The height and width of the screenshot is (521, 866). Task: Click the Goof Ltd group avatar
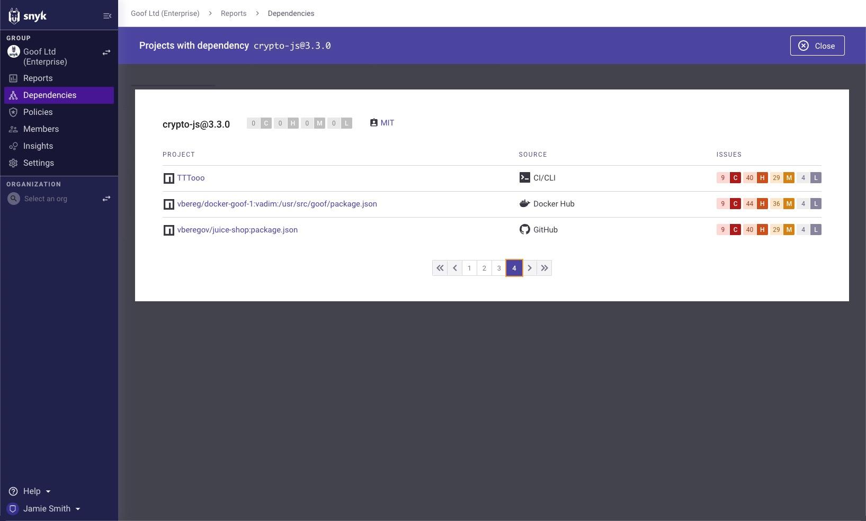[13, 52]
